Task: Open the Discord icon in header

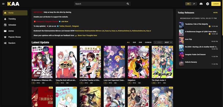Action: coord(201,4)
